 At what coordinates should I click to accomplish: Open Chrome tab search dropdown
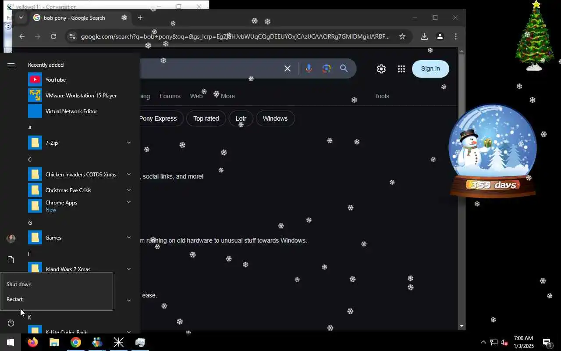click(21, 18)
